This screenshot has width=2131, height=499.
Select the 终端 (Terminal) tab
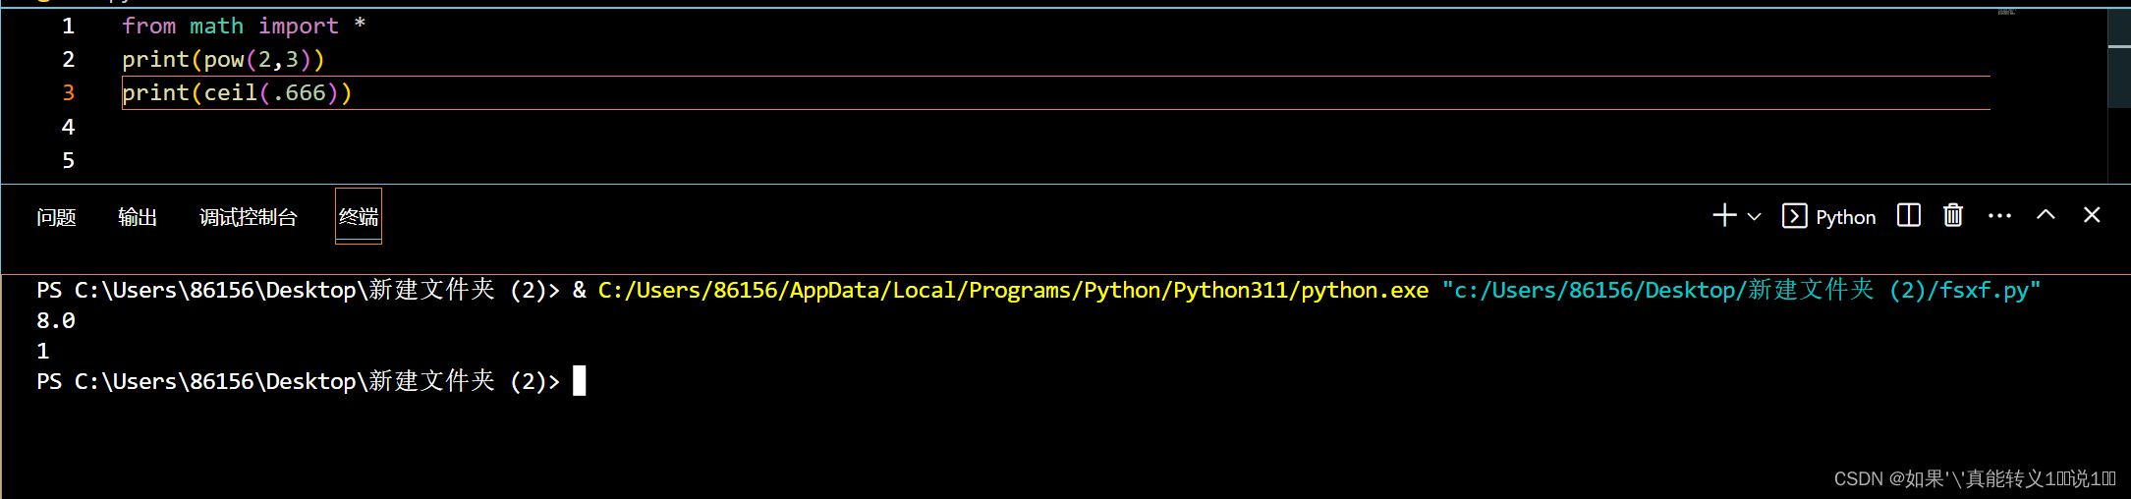tap(359, 216)
